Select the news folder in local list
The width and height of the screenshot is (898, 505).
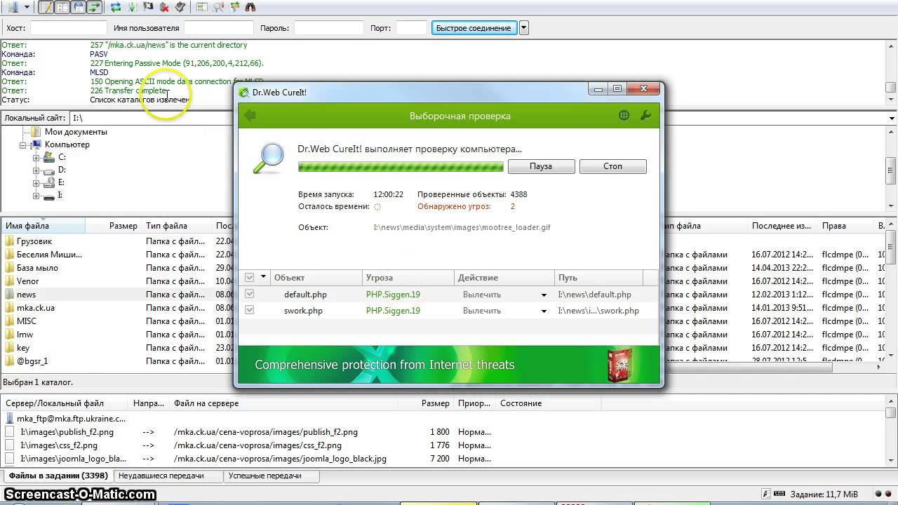[x=27, y=295]
